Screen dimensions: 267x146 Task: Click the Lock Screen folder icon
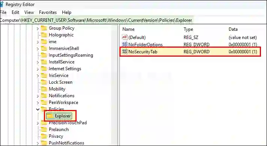pos(44,82)
